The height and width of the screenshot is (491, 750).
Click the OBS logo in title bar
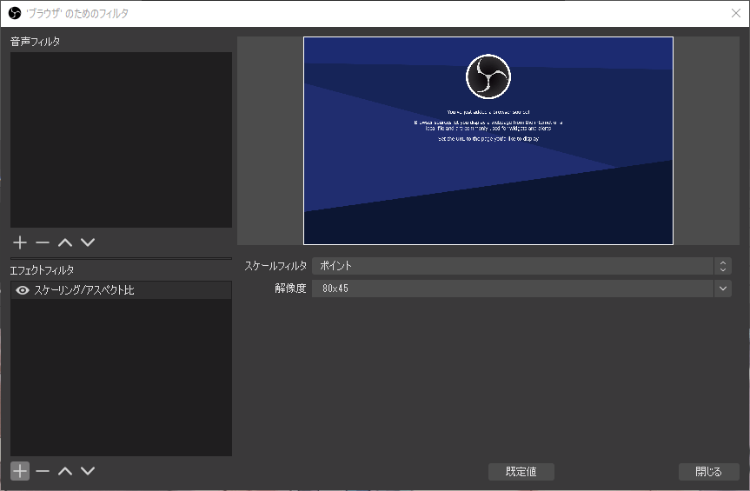point(15,13)
